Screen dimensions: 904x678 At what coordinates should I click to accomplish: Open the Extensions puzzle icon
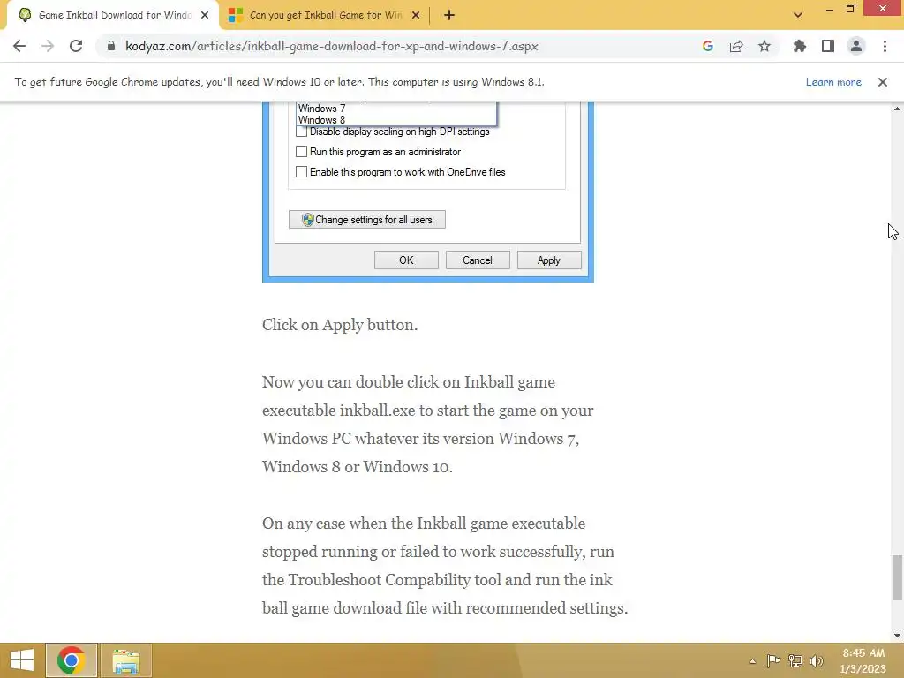click(800, 46)
